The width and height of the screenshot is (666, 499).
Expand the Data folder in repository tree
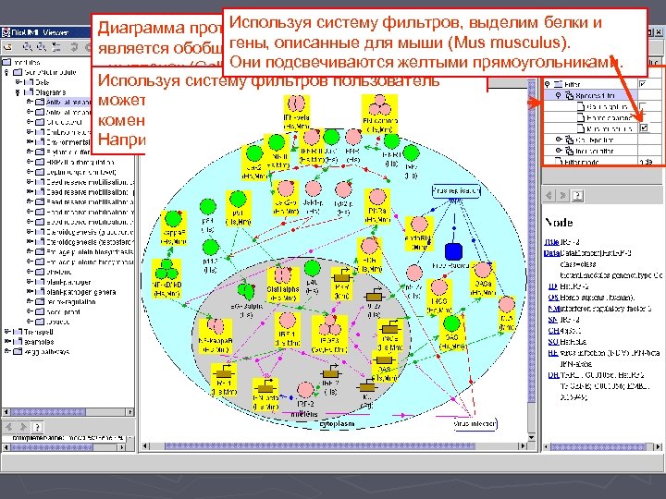[18, 82]
